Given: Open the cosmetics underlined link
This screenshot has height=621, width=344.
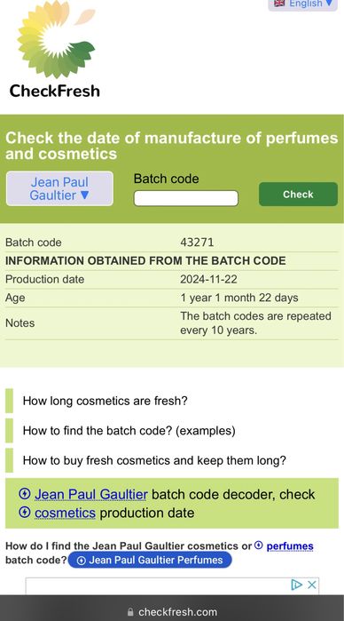Looking at the screenshot, I should pyautogui.click(x=65, y=513).
